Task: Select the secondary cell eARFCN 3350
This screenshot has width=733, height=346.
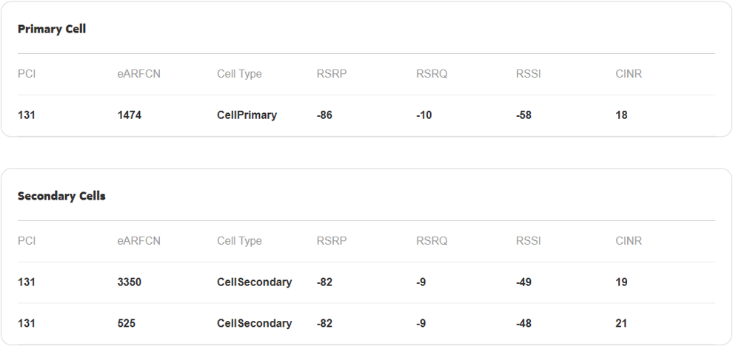Action: pyautogui.click(x=130, y=282)
